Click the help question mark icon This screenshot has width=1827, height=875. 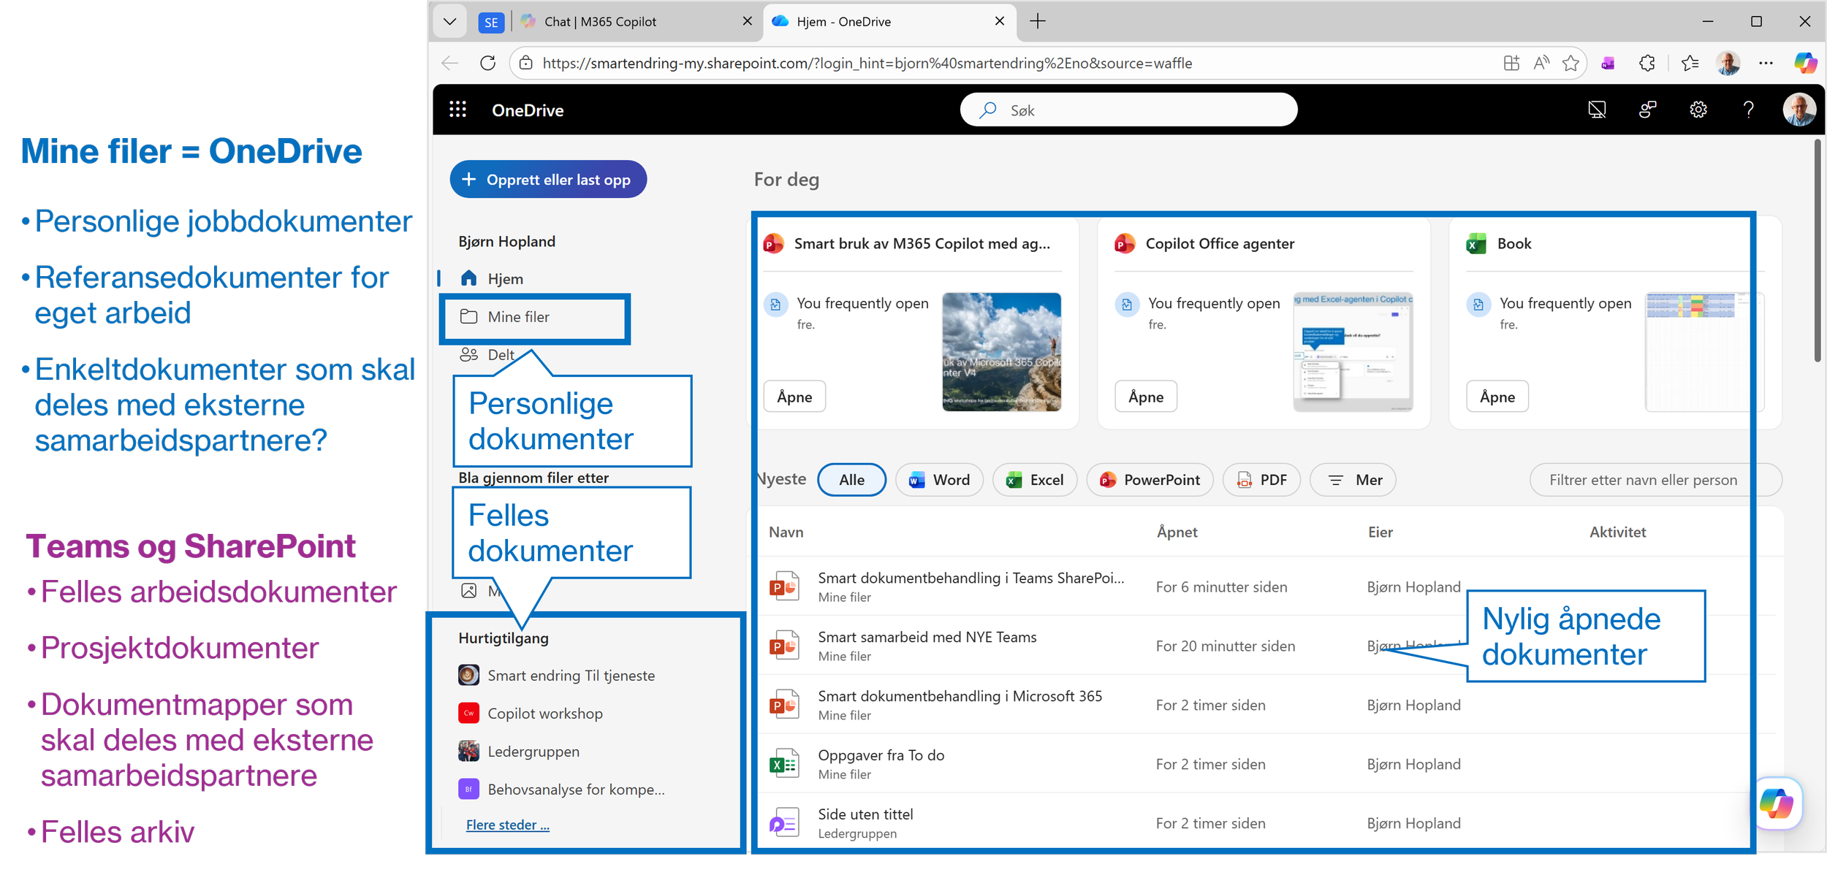coord(1748,110)
